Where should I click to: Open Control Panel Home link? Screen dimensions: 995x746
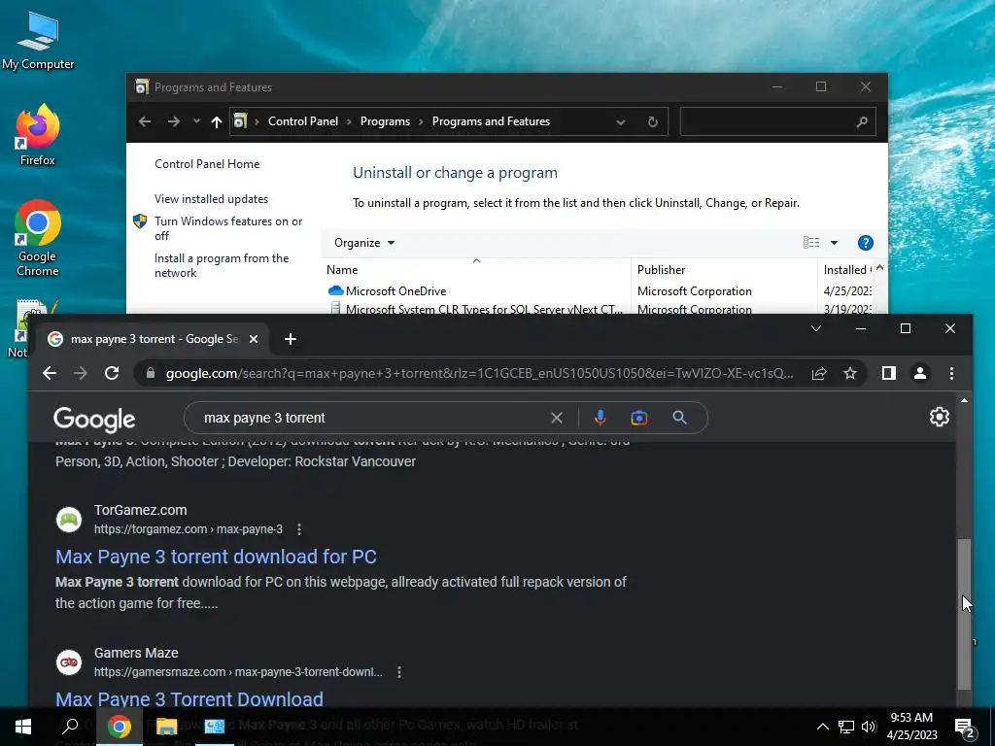(x=207, y=163)
